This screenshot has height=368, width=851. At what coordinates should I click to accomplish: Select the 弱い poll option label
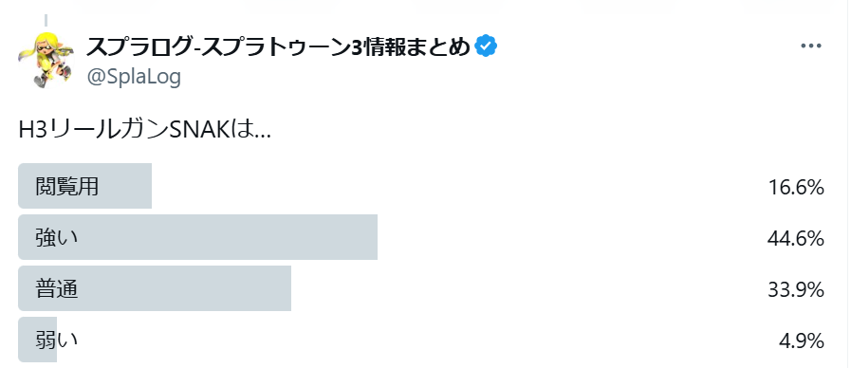[56, 340]
